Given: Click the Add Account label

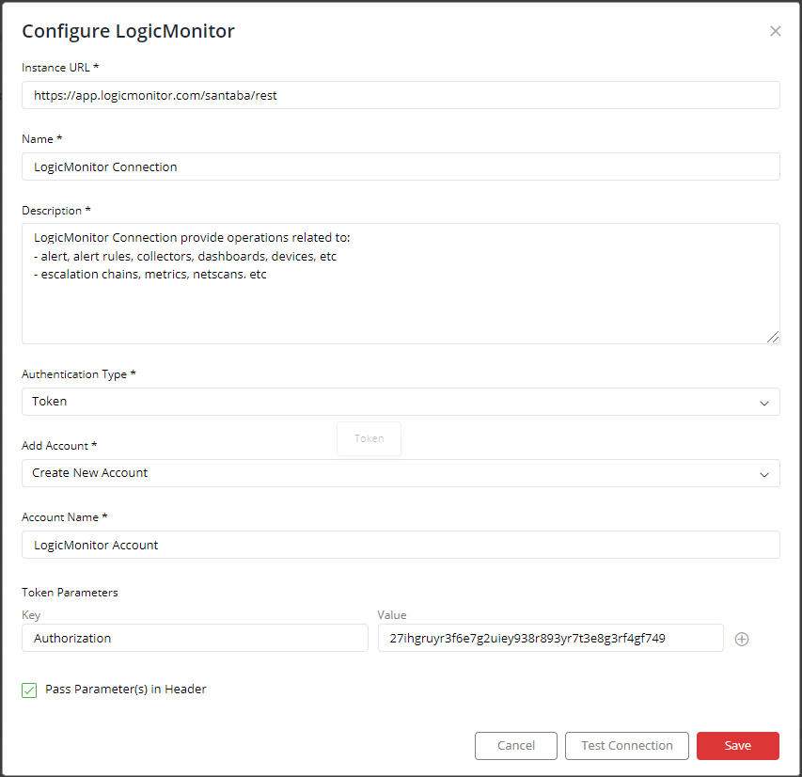Looking at the screenshot, I should 59,446.
